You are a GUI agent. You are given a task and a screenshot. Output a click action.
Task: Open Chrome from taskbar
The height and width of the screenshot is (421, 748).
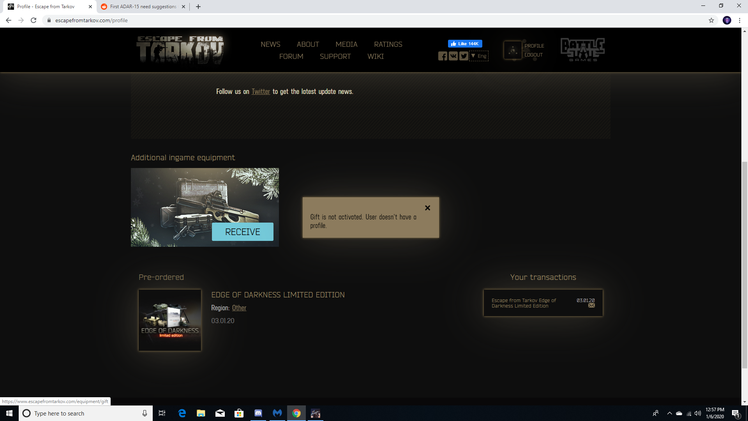tap(296, 413)
